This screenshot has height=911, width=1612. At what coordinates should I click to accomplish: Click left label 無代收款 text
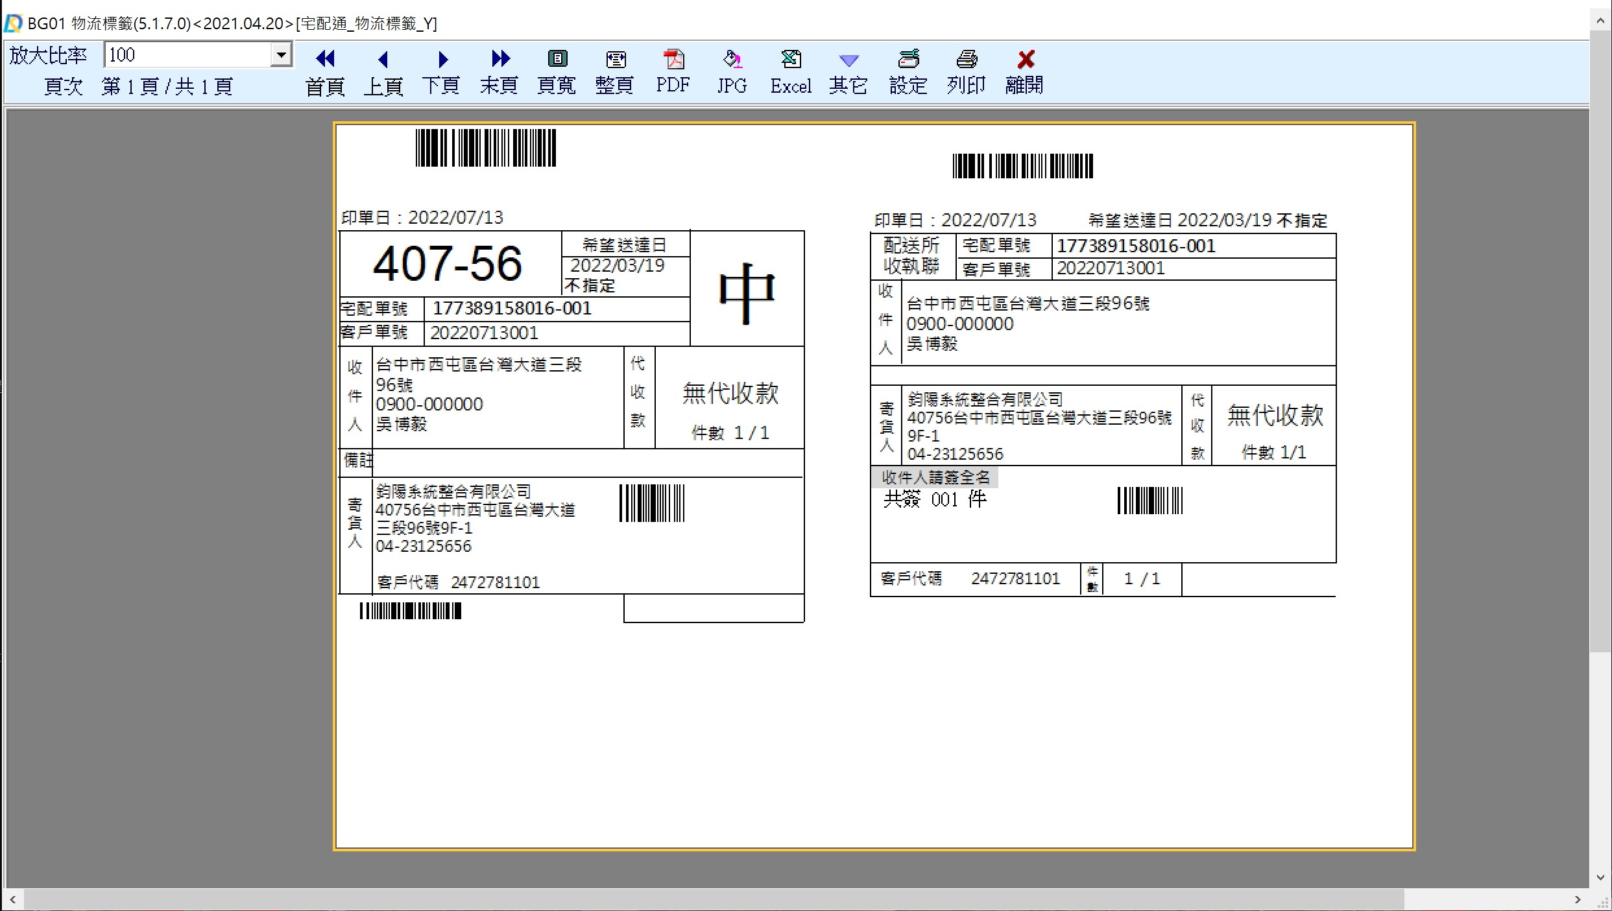[x=730, y=393]
